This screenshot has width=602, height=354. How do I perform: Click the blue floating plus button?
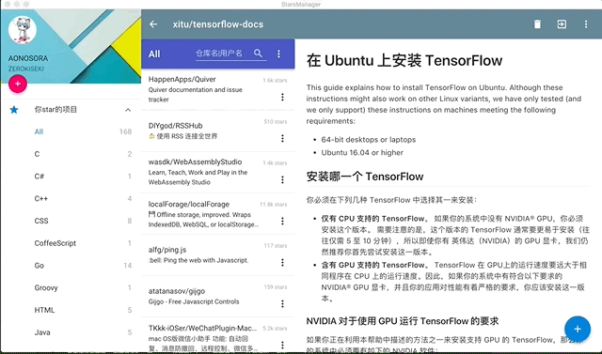578,329
